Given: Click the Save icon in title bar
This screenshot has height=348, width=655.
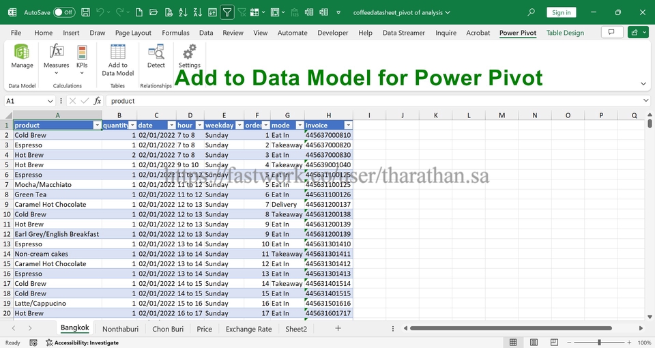Looking at the screenshot, I should 85,12.
